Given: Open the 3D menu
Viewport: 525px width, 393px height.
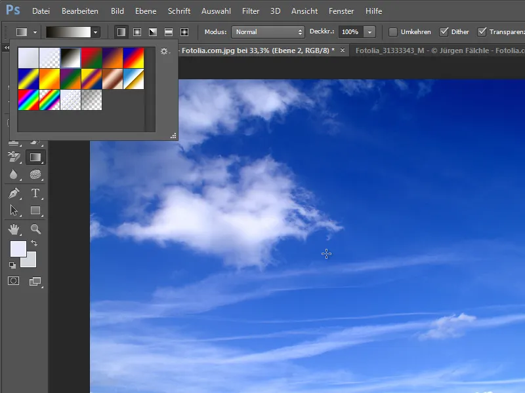Looking at the screenshot, I should [x=275, y=11].
